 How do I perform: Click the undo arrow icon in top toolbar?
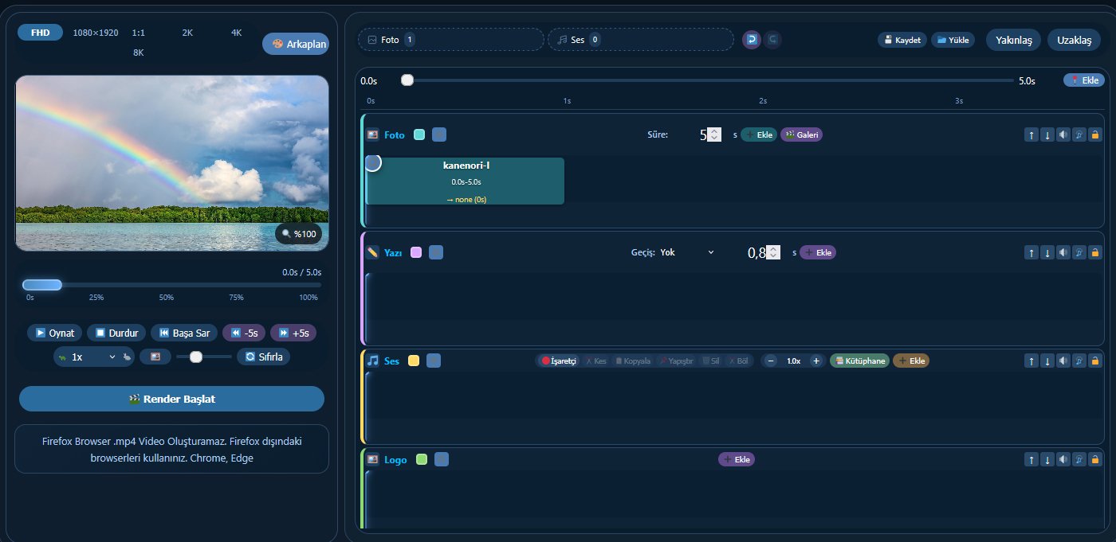coord(751,40)
